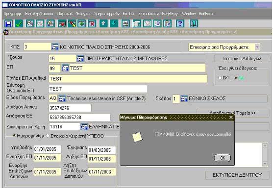Image resolution: width=273 pixels, height=189 pixels.
Task: Open the Βοήθεια menu
Action: tap(206, 14)
